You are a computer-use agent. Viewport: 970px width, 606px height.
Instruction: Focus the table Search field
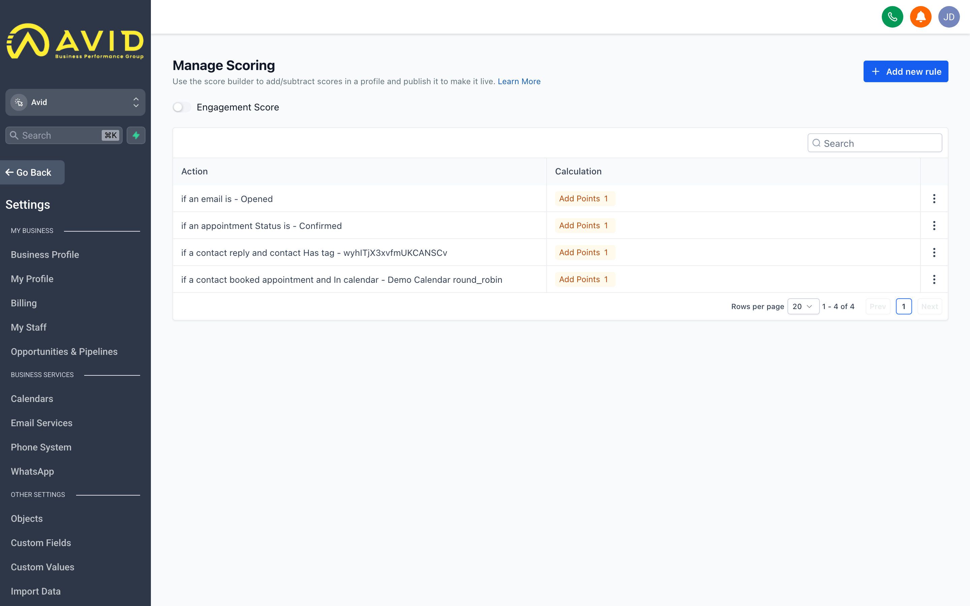[875, 143]
